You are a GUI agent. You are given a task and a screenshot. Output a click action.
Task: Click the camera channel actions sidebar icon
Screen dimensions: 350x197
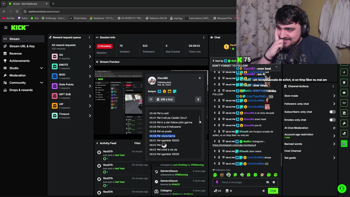point(344,113)
